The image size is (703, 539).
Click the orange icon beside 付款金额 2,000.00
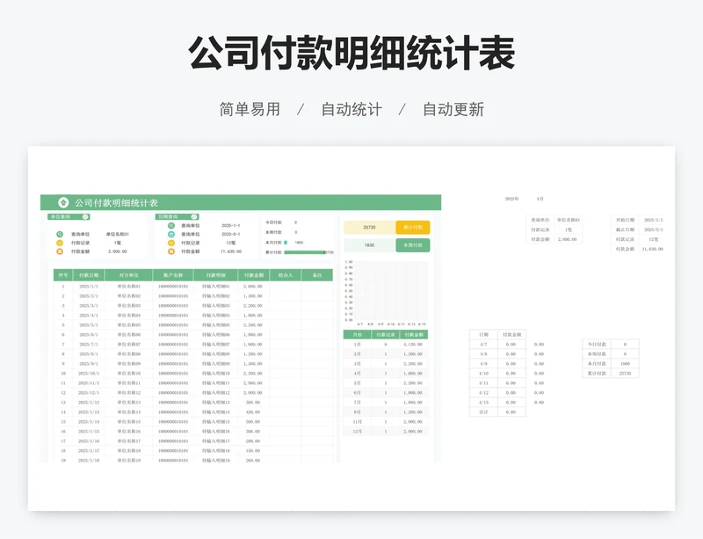pos(60,251)
